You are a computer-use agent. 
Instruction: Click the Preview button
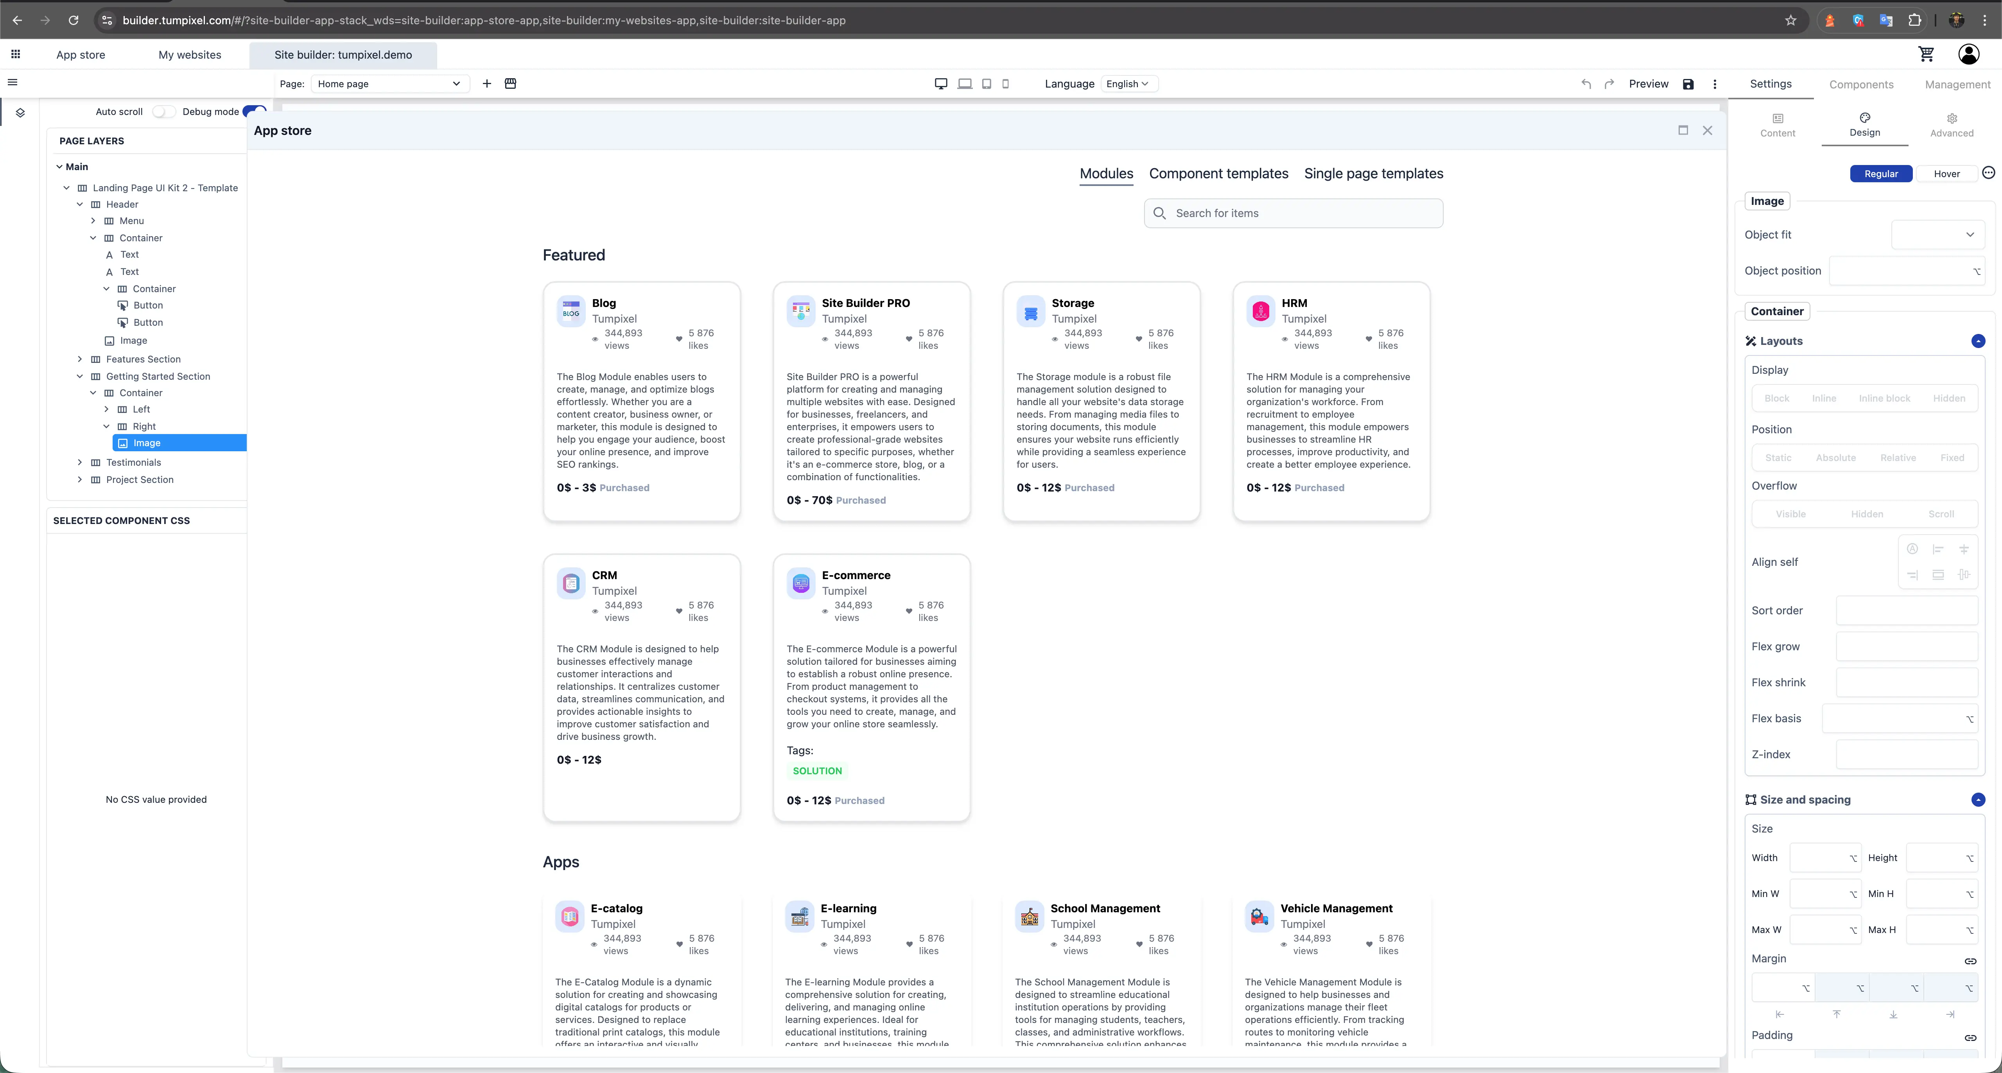(x=1649, y=83)
